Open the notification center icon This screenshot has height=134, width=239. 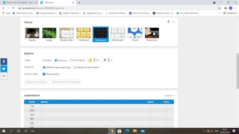coord(234,131)
